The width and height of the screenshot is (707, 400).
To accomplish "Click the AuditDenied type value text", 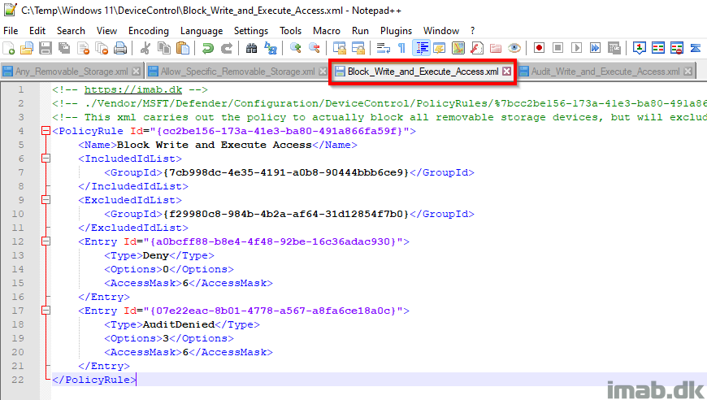I will pos(179,324).
